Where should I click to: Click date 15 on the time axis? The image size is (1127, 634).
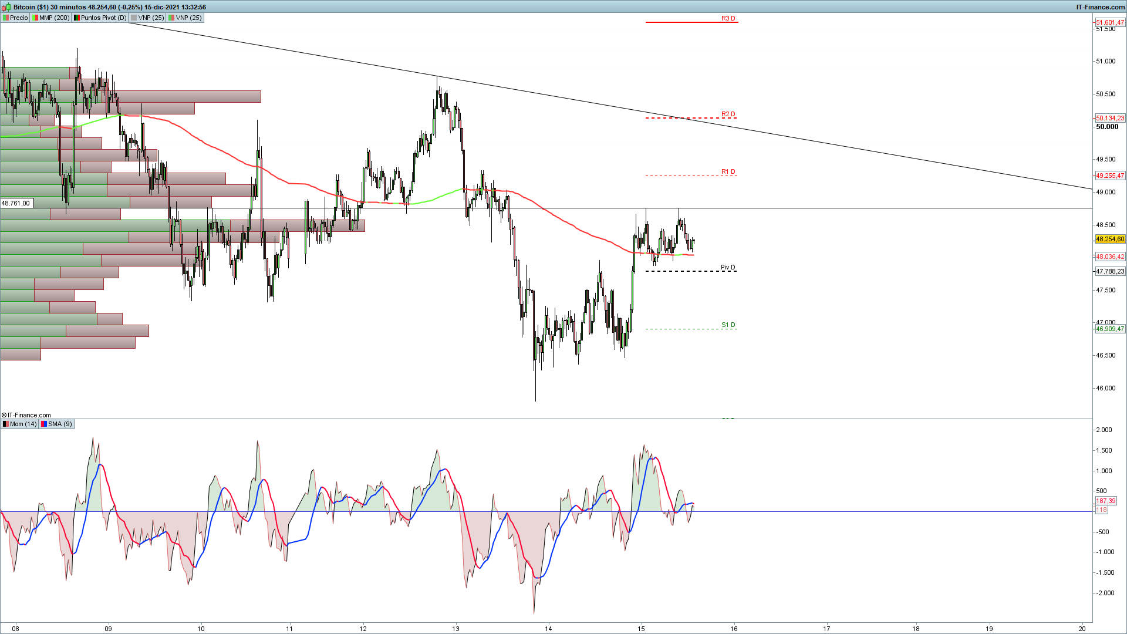tap(641, 628)
